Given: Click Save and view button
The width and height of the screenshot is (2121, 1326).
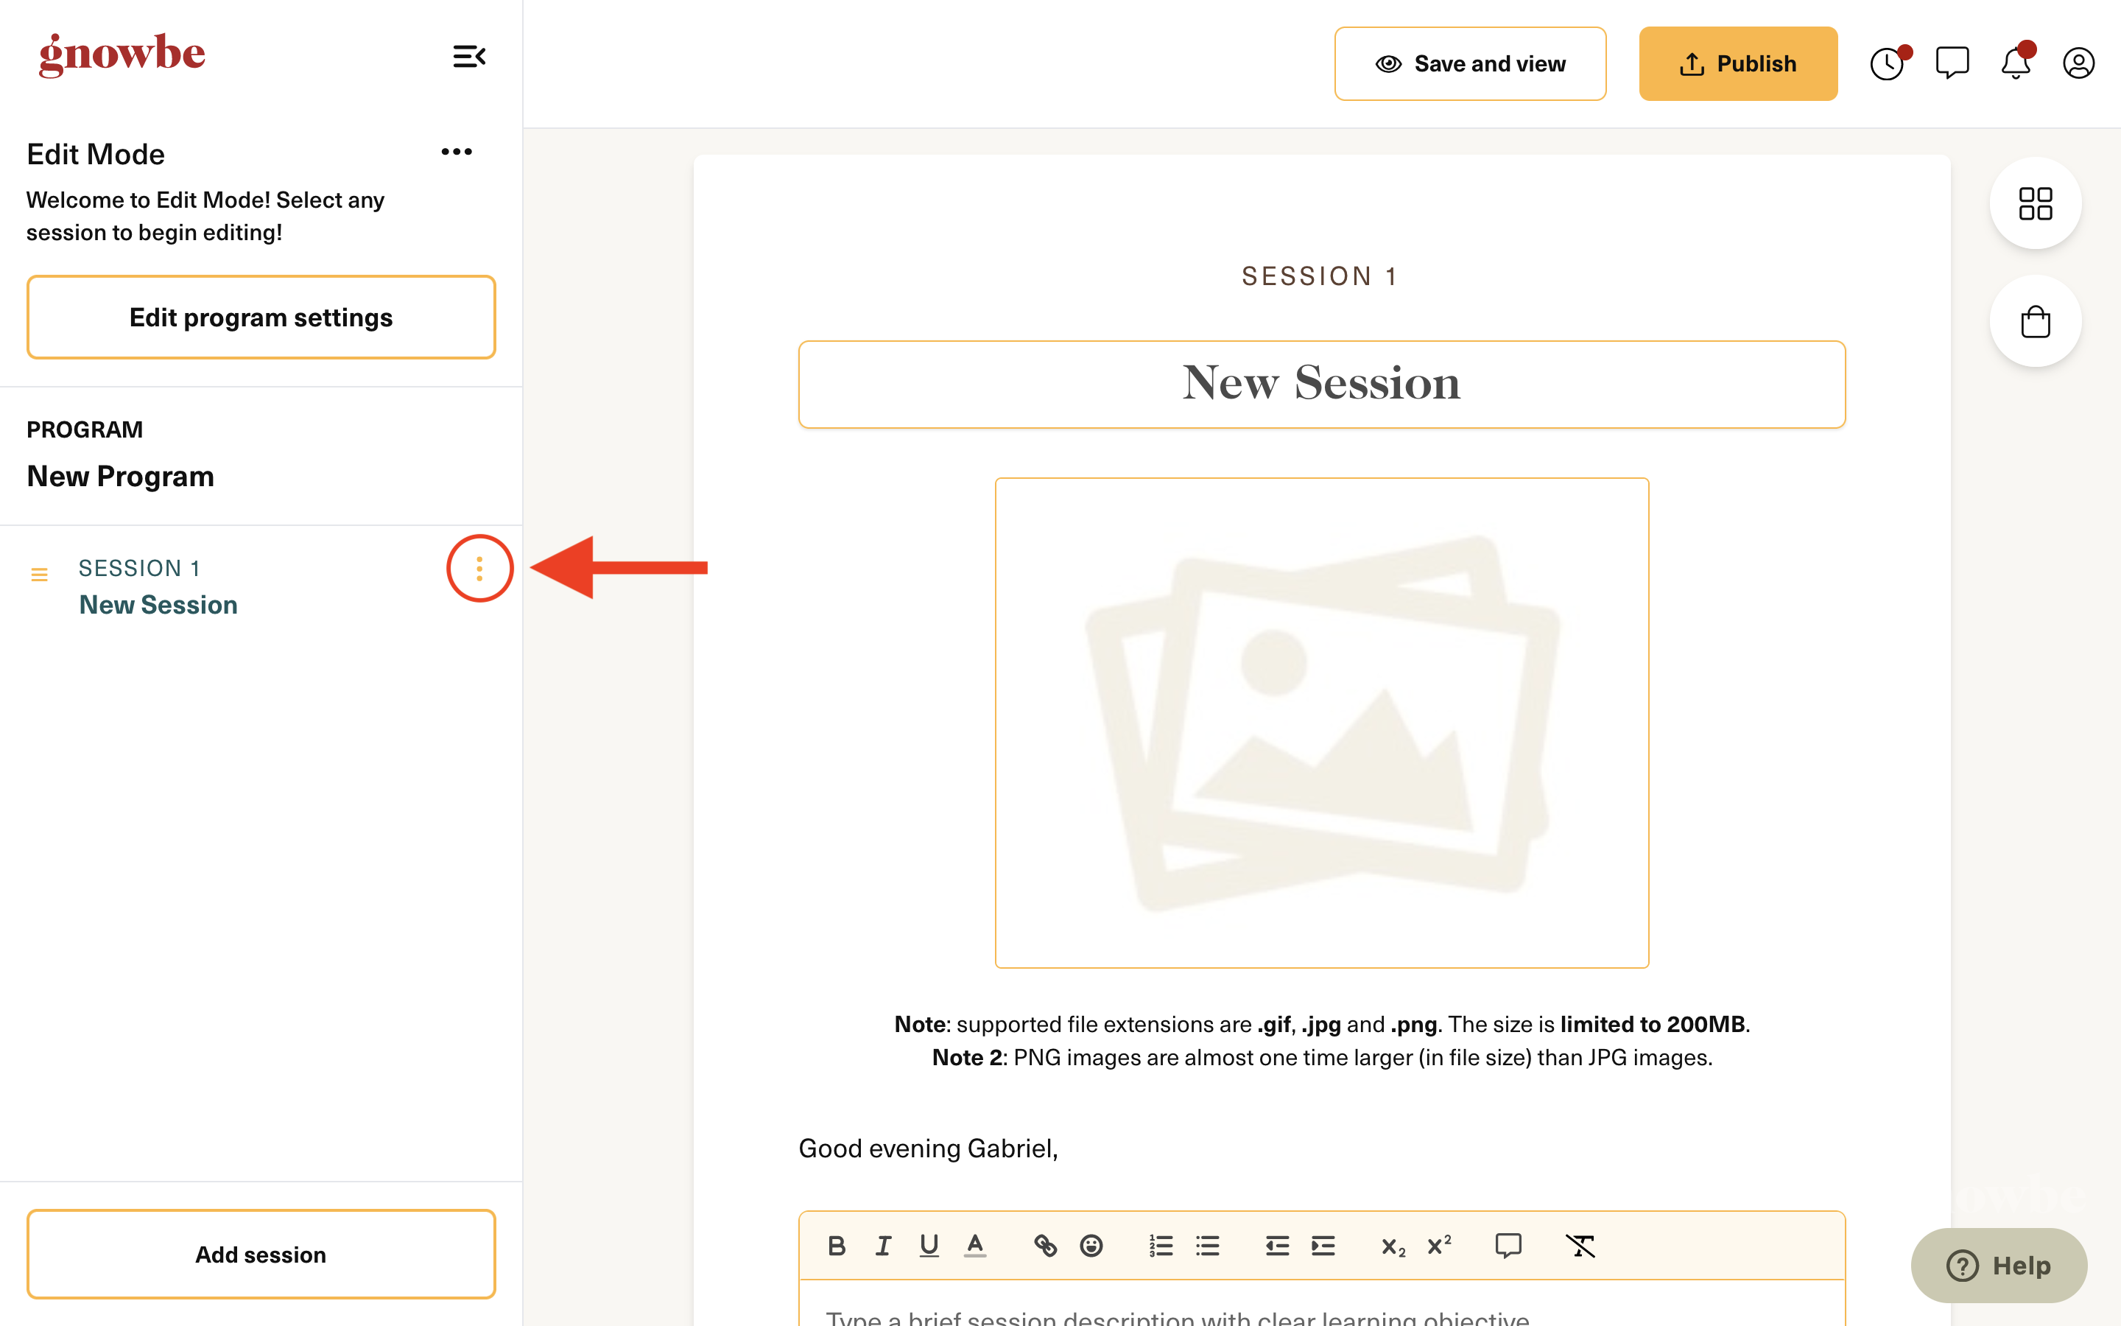Looking at the screenshot, I should click(1470, 63).
